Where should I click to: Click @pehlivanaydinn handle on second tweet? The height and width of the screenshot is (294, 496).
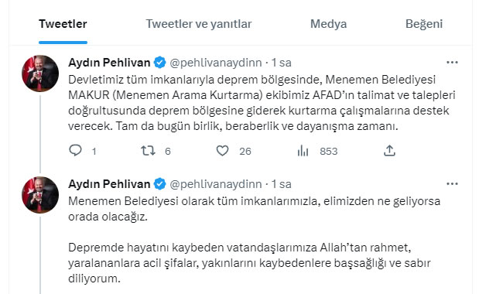[216, 184]
